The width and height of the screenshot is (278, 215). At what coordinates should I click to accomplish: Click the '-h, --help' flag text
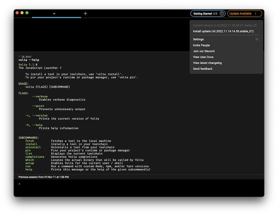coord(34,125)
